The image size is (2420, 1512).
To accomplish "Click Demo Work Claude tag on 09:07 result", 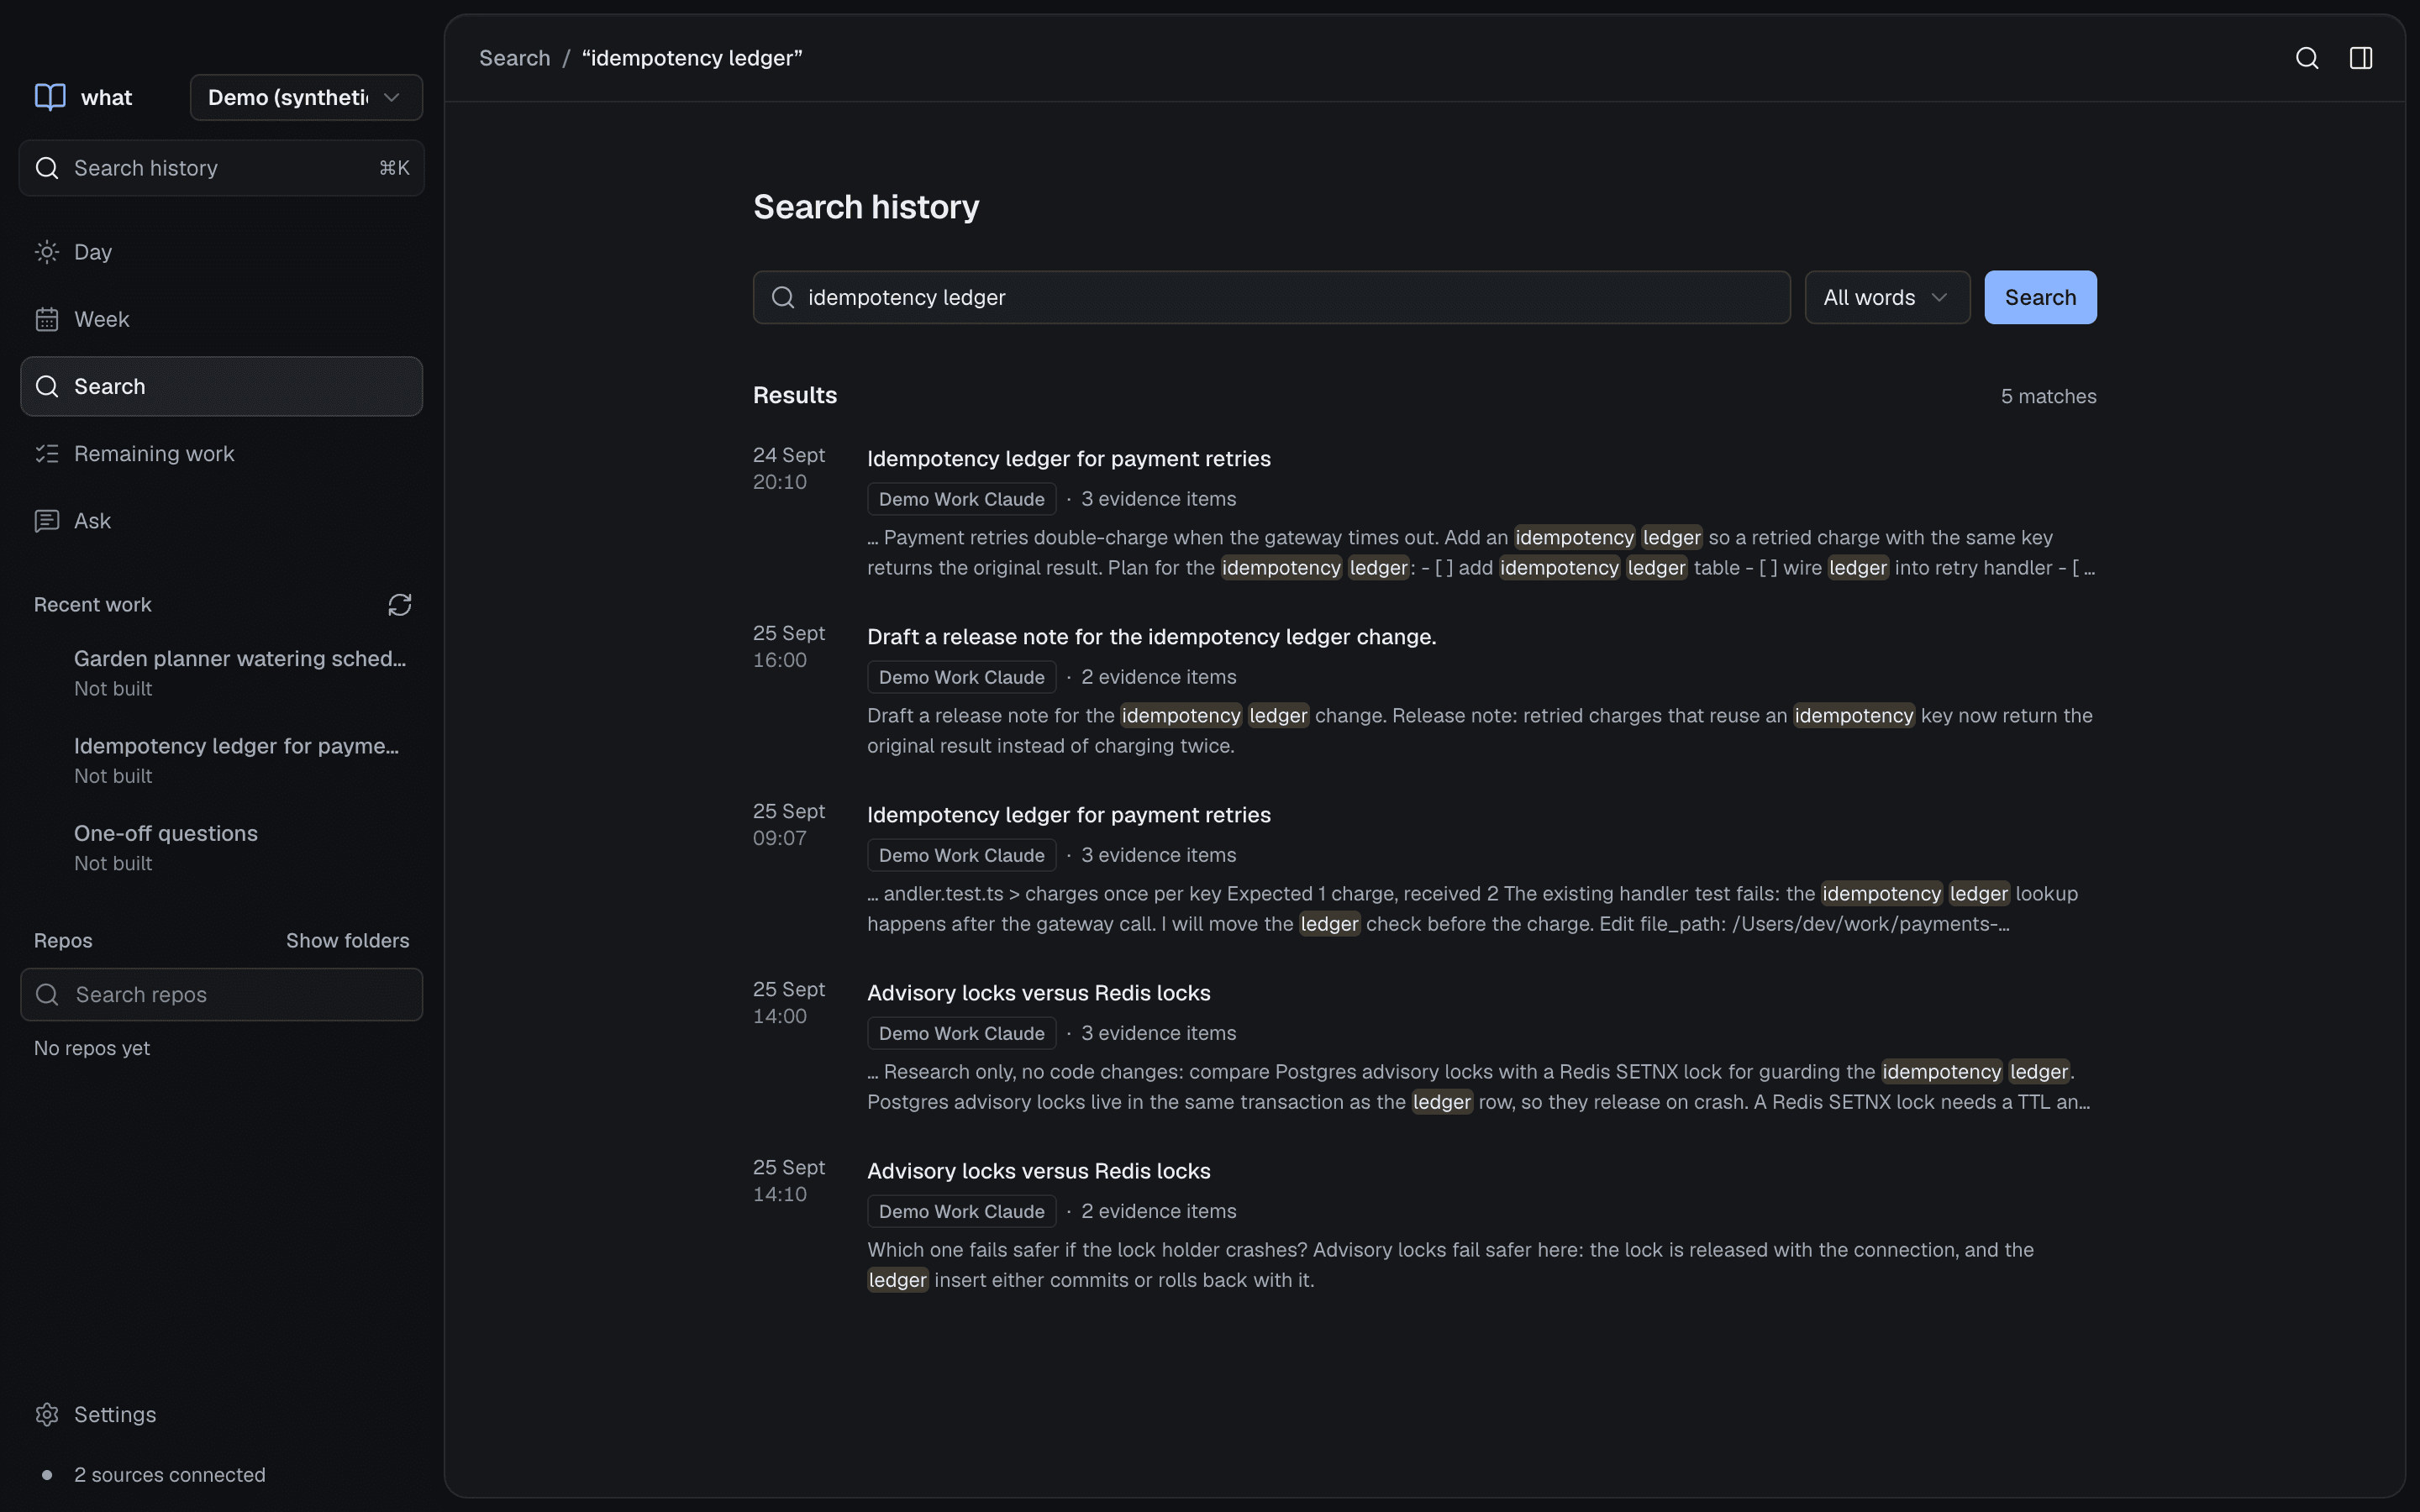I will [x=961, y=855].
